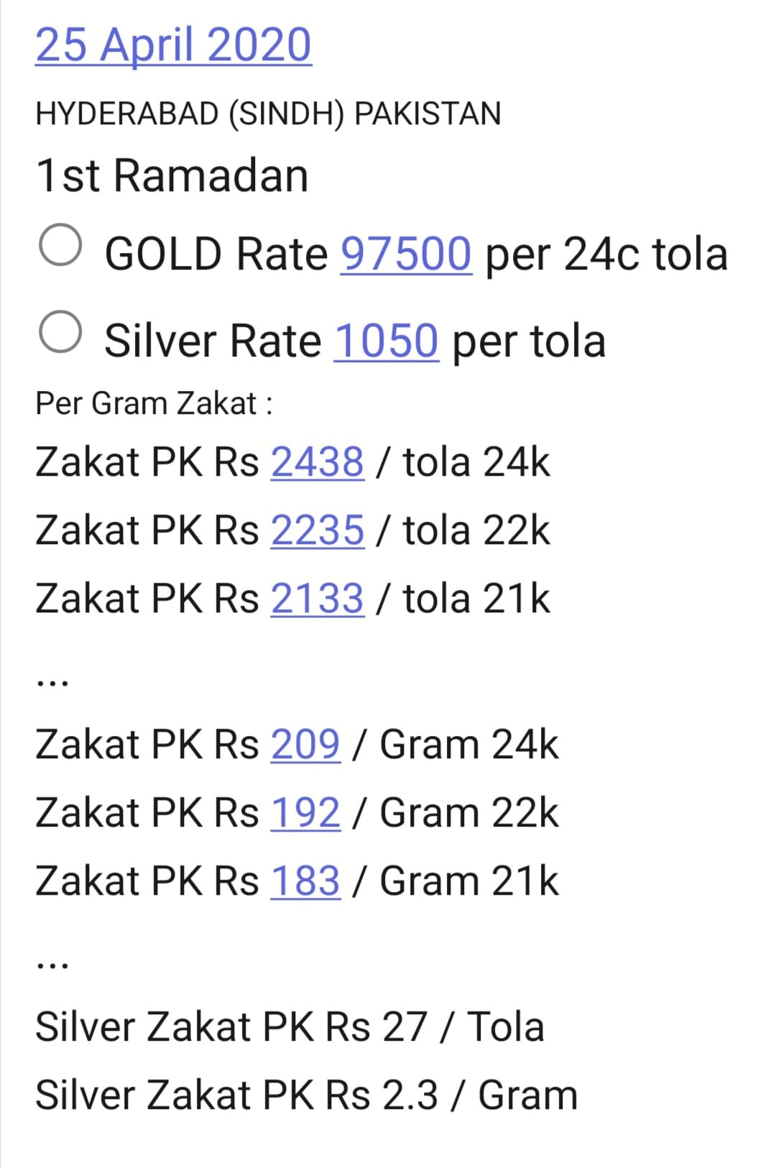Image resolution: width=776 pixels, height=1168 pixels.
Task: Click the 'Gram 24k' label text
Action: coord(469,744)
